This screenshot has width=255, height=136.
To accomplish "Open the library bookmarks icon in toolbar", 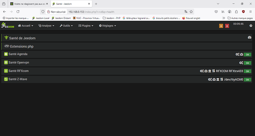I will (x=223, y=11).
